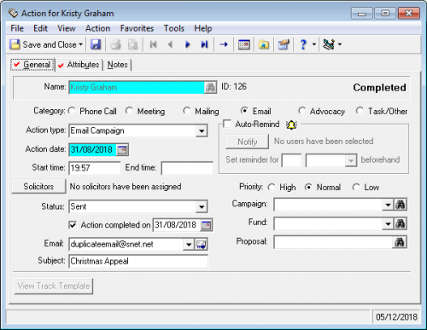Open the View menu
Screen dimensions: 427x330
pyautogui.click(x=67, y=28)
